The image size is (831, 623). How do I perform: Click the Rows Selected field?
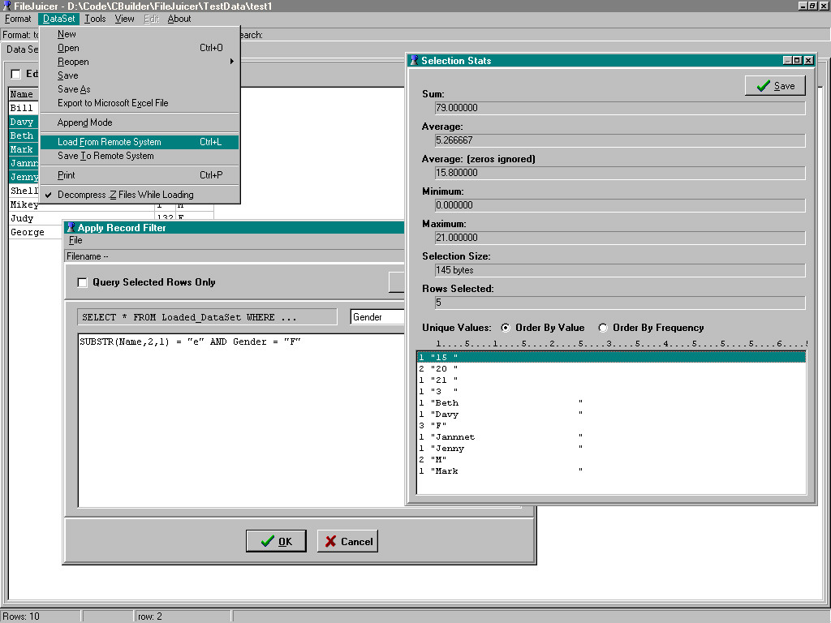click(x=619, y=303)
